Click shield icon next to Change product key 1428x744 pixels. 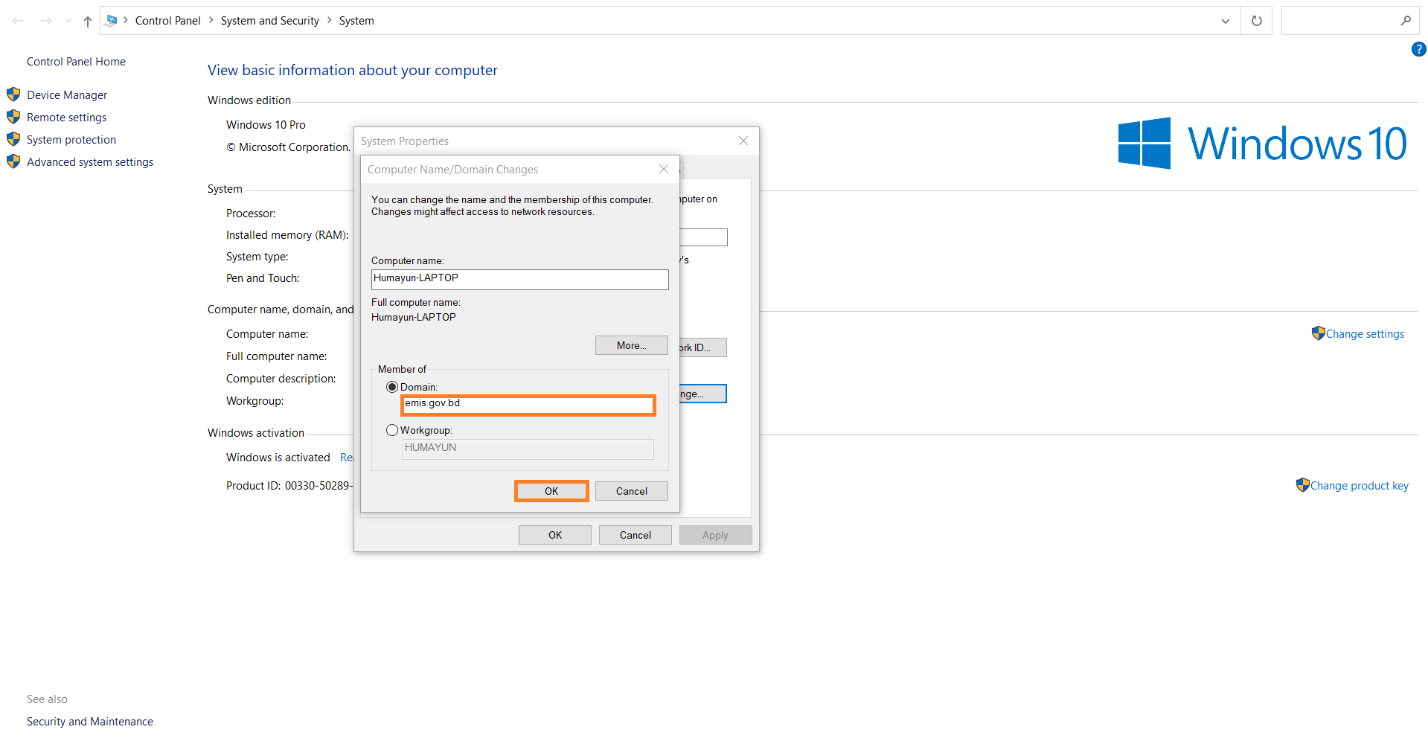[1303, 485]
